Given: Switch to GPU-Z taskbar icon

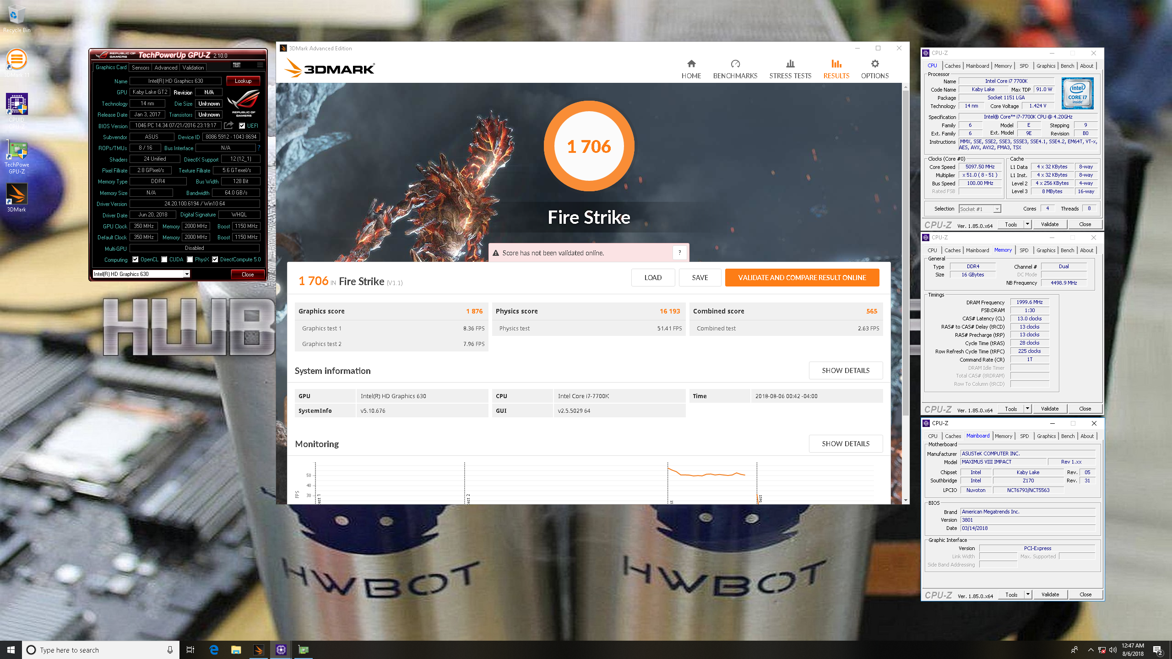Looking at the screenshot, I should tap(303, 650).
